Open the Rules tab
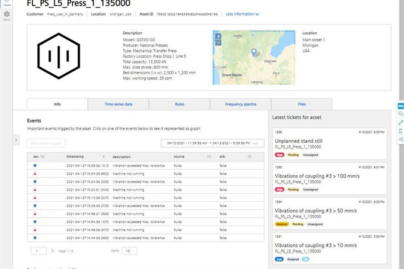The image size is (404, 269). click(179, 104)
